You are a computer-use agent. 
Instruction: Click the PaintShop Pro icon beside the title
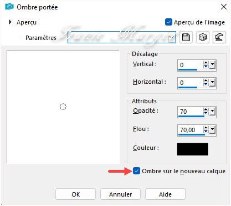coord(9,7)
